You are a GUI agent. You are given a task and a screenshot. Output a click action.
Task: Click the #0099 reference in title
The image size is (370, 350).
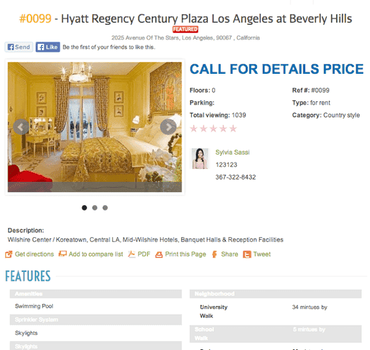click(35, 18)
